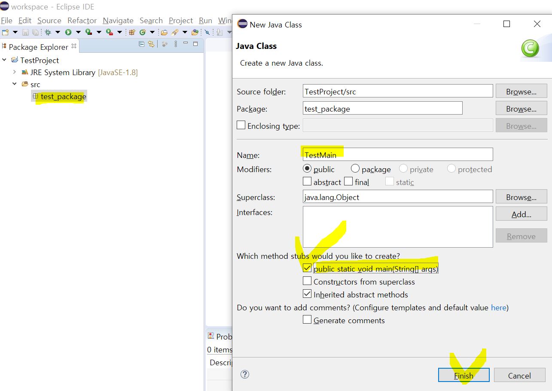Select the package modifier radio button

[x=355, y=169]
